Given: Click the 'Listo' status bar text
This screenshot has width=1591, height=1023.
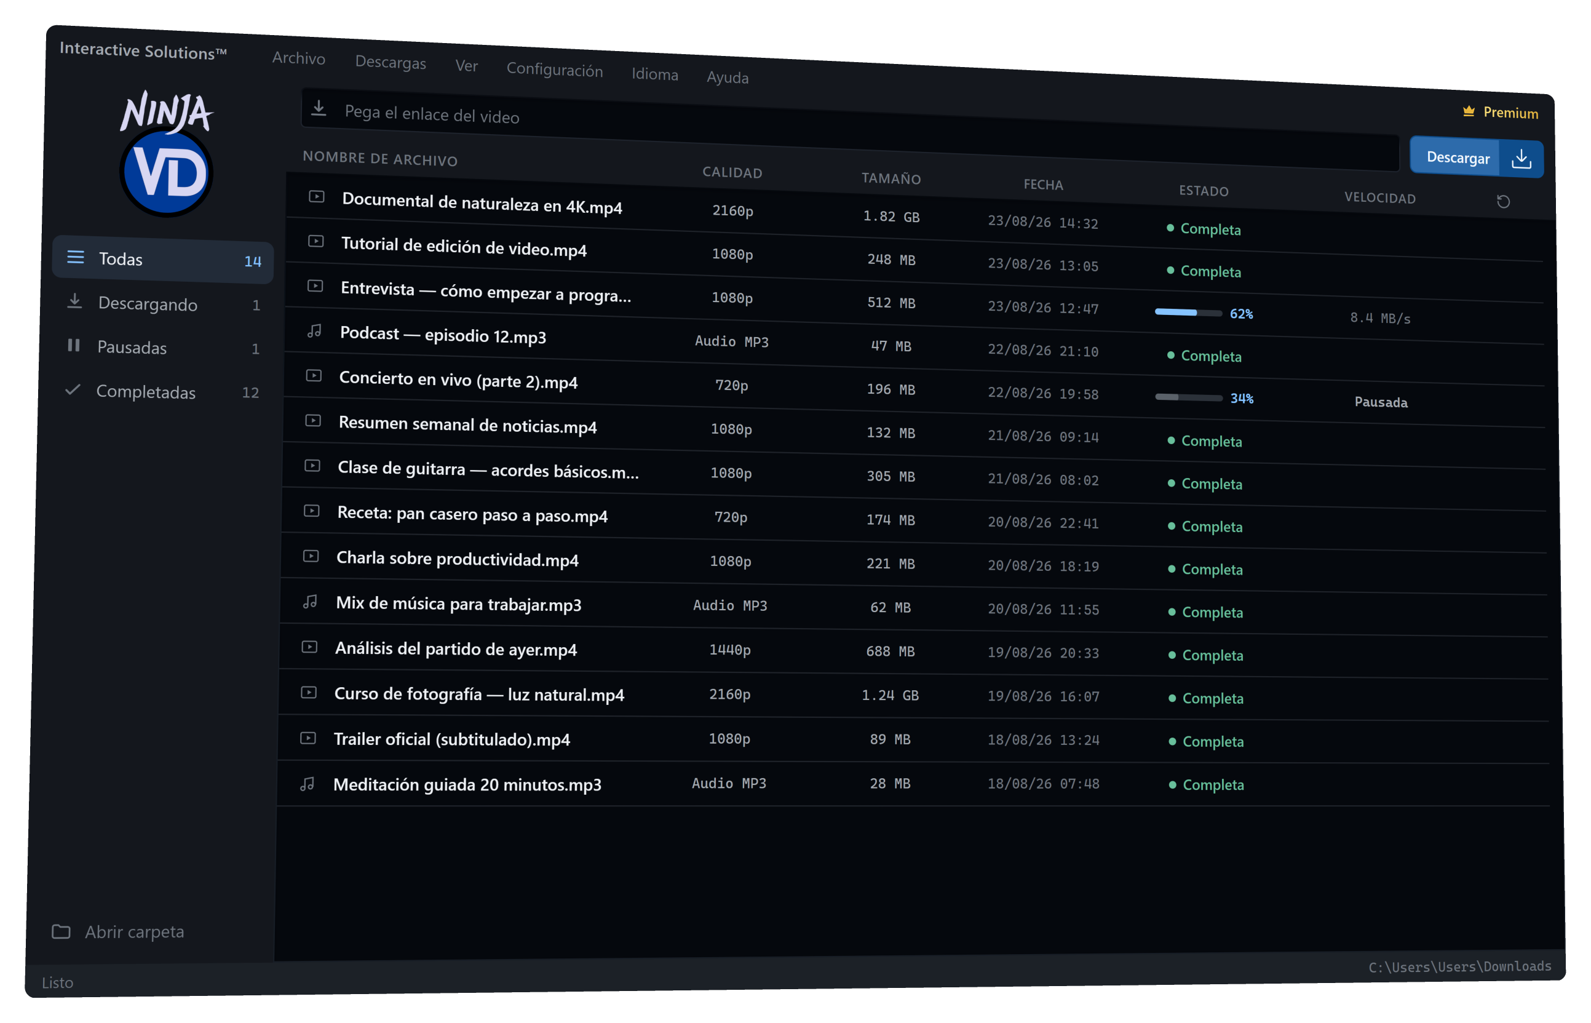Looking at the screenshot, I should (57, 982).
